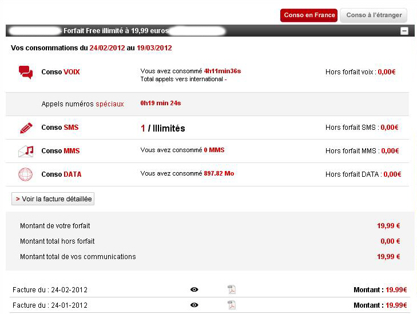Click the Conso DATA globe icon
417x314 pixels.
click(25, 174)
